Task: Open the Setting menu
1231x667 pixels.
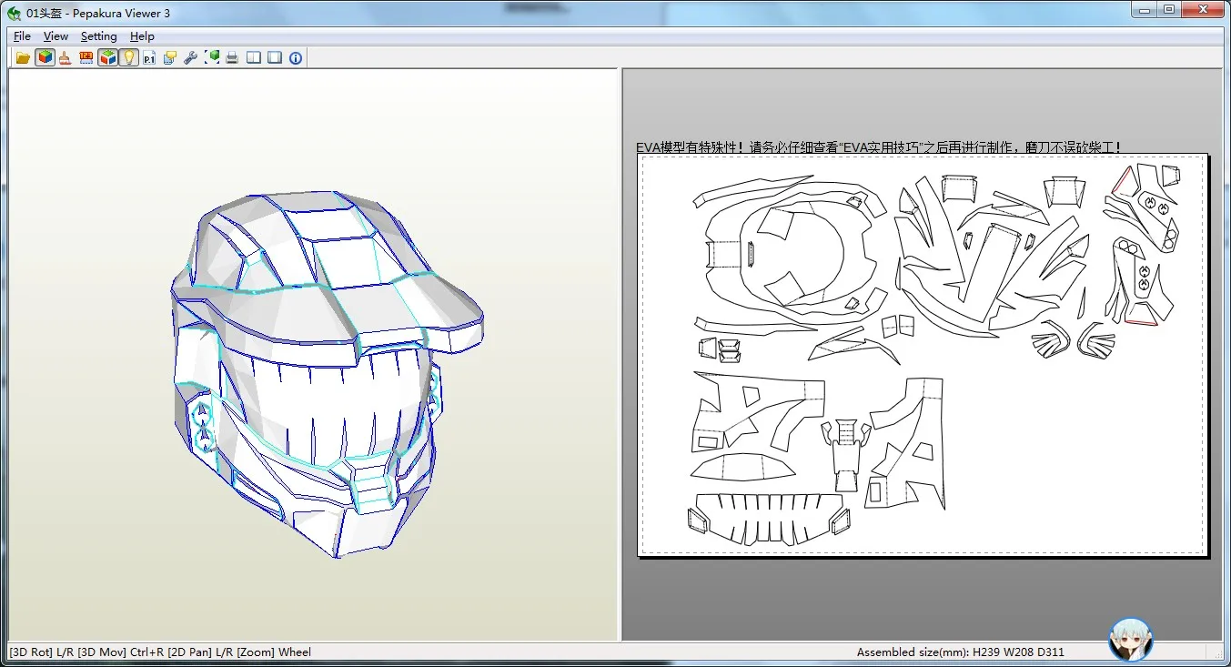Action: pos(98,36)
